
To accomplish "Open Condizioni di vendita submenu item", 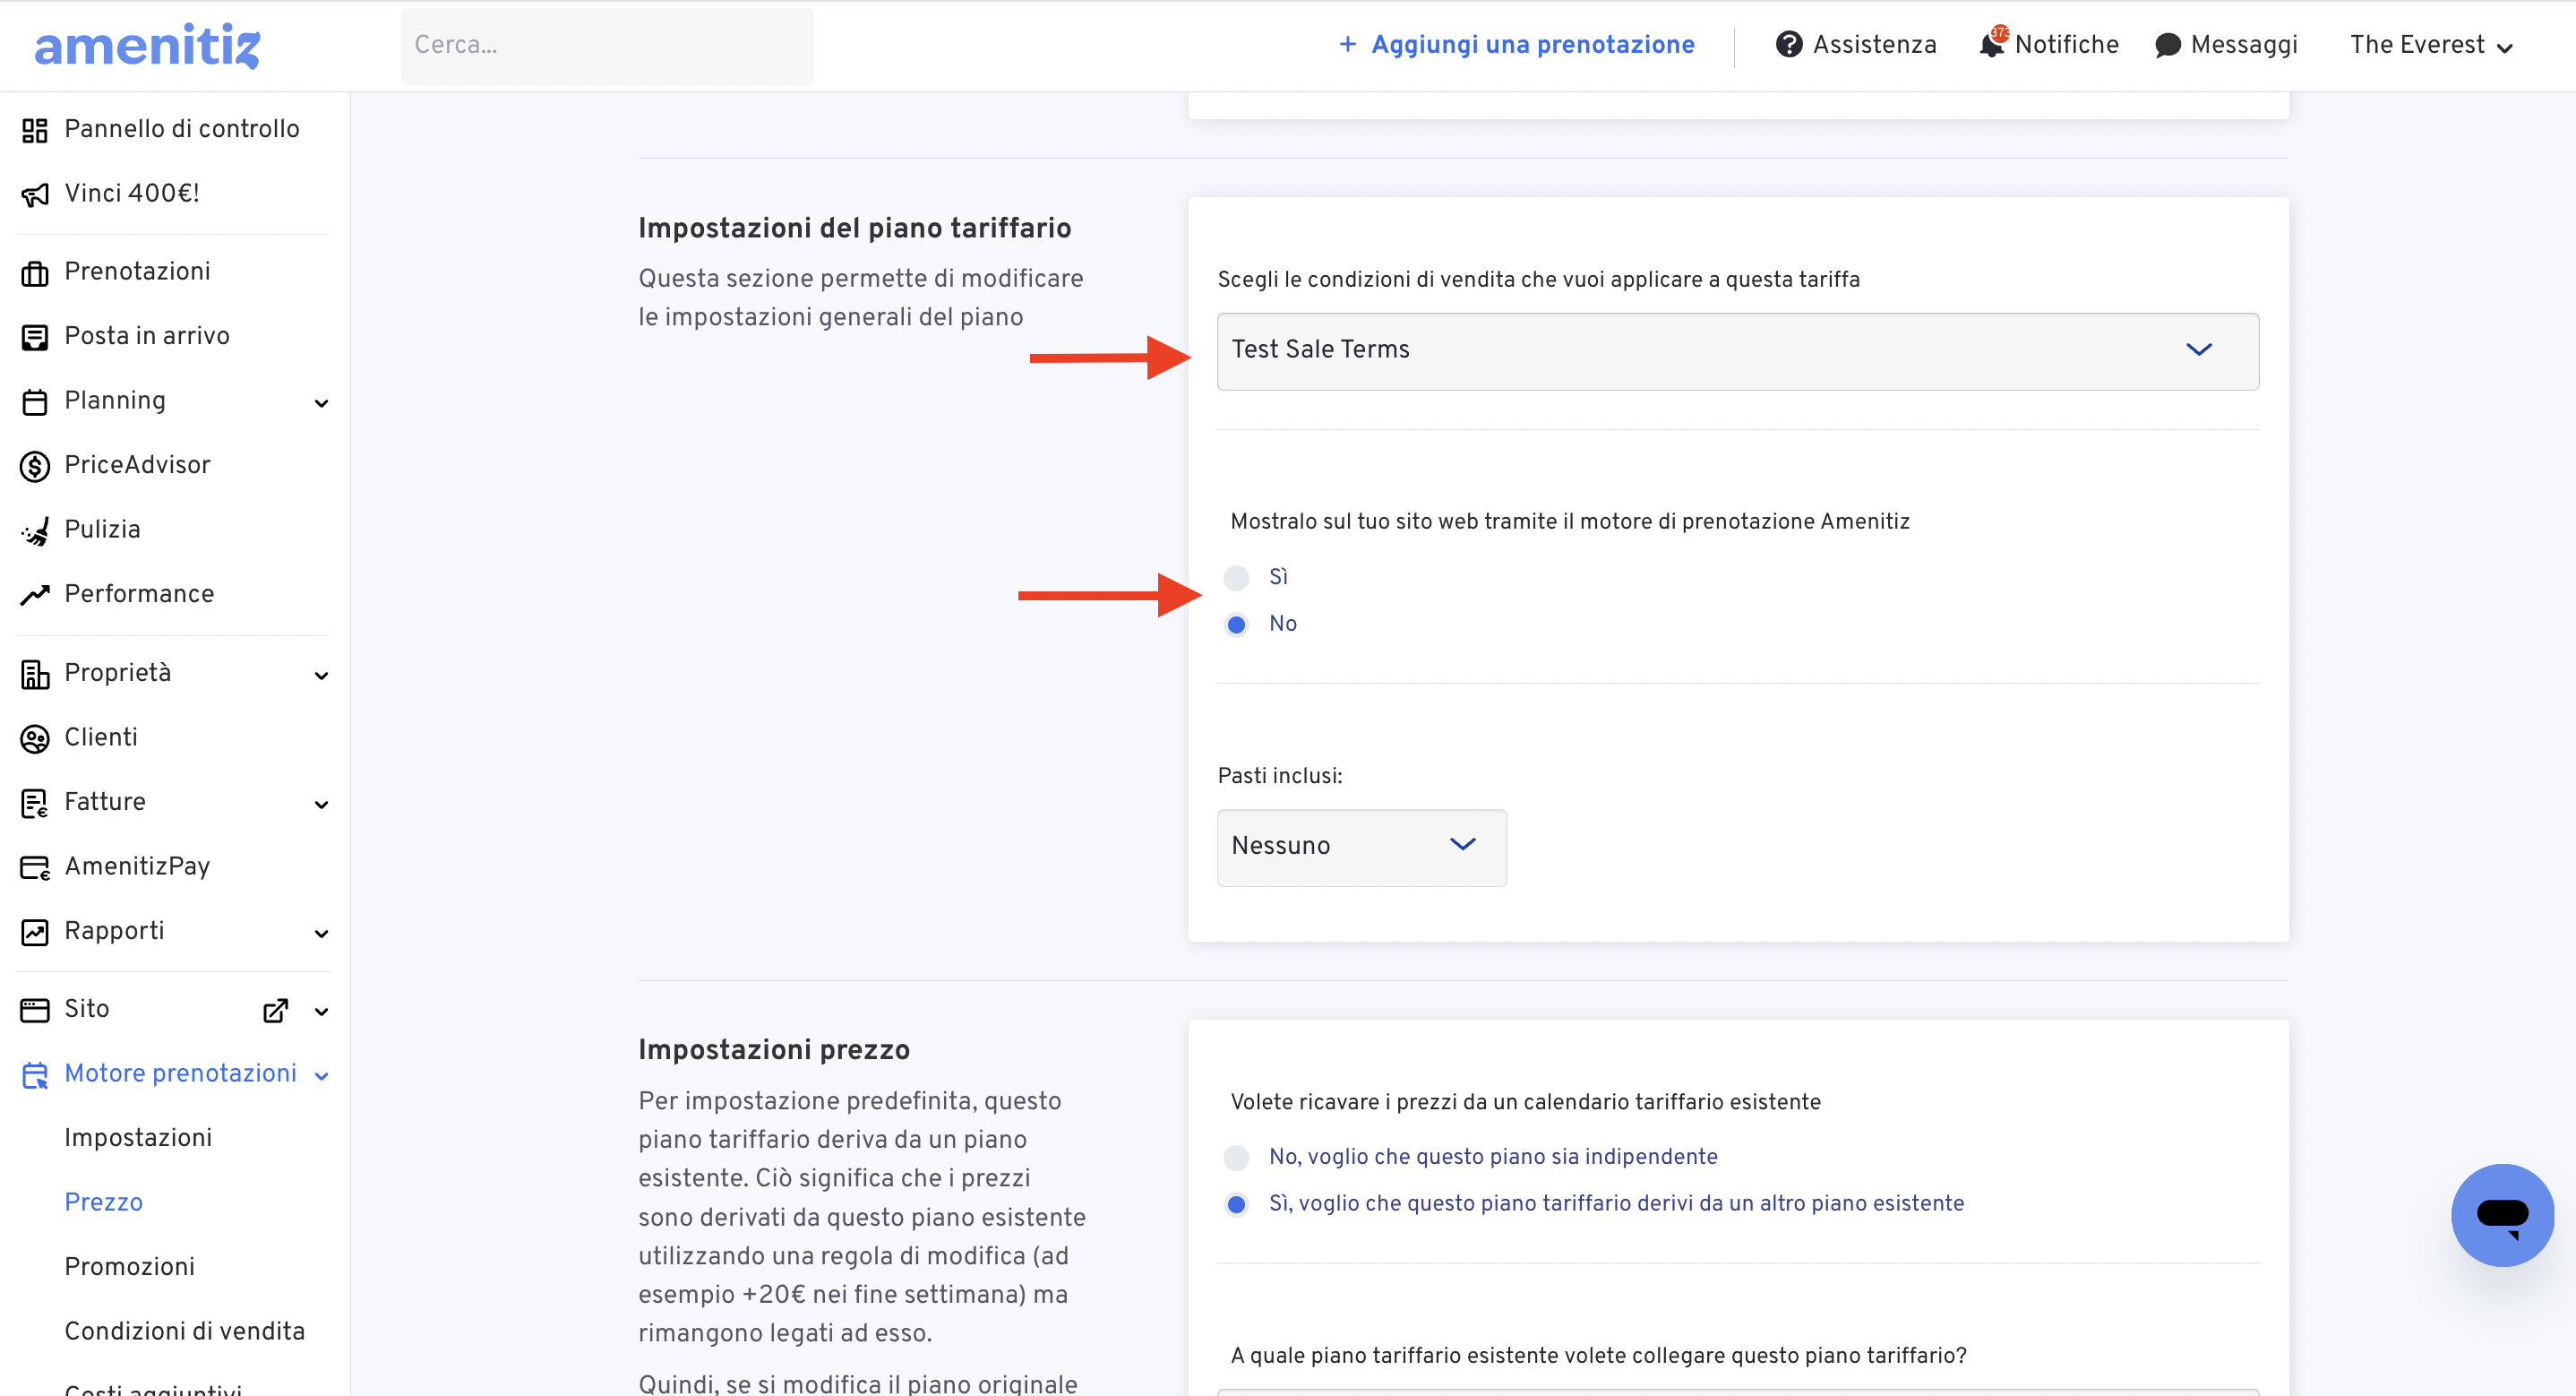I will (x=185, y=1331).
